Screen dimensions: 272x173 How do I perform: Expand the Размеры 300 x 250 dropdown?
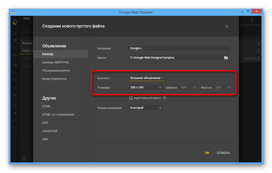tap(146, 87)
